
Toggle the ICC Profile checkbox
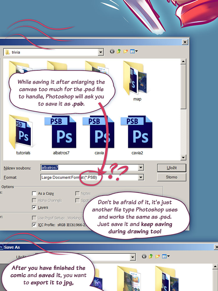[x=34, y=225]
